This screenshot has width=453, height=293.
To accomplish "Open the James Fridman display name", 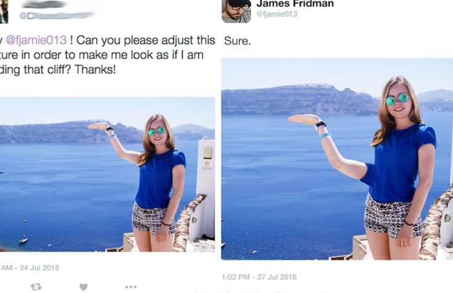I will 295,4.
